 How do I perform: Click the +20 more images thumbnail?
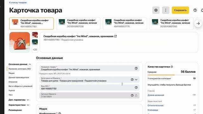pos(35,50)
